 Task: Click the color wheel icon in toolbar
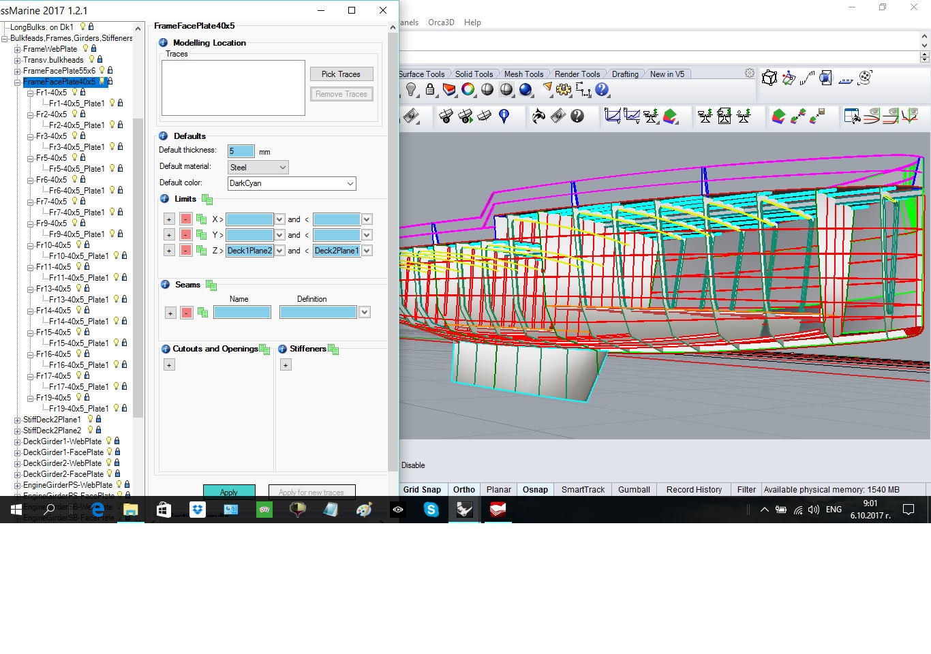tap(468, 89)
